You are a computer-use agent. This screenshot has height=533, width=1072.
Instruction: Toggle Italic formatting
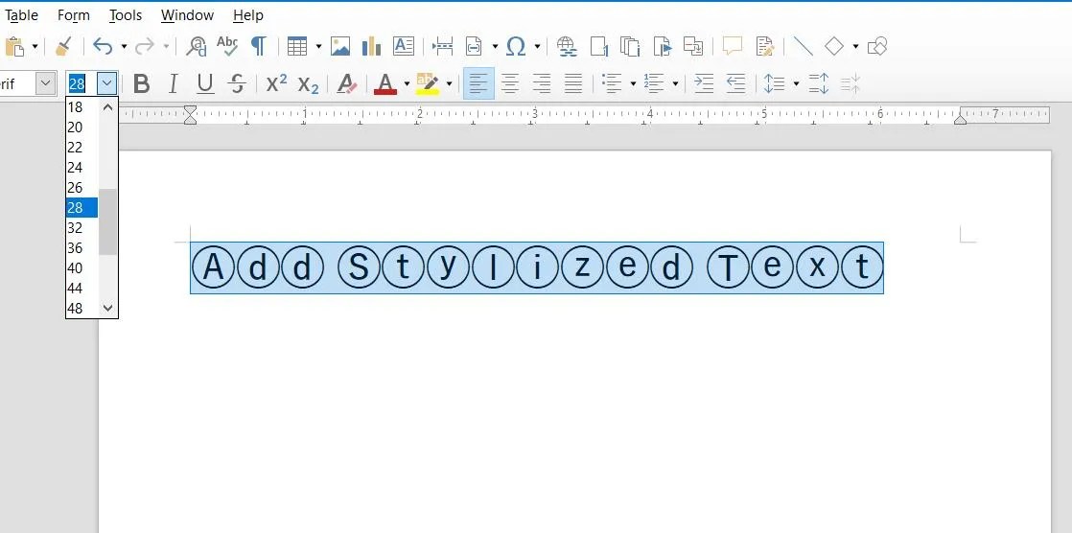coord(173,84)
